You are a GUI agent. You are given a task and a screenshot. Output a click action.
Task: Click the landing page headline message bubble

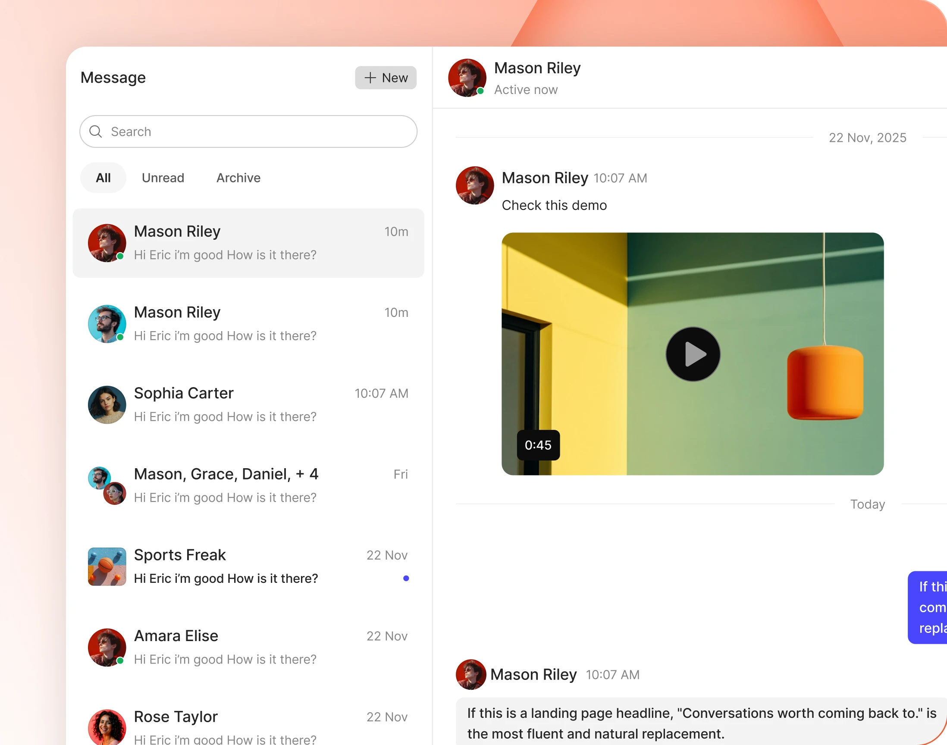click(702, 721)
